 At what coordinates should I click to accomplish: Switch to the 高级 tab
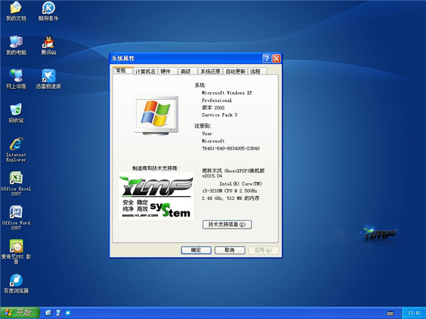(x=188, y=71)
